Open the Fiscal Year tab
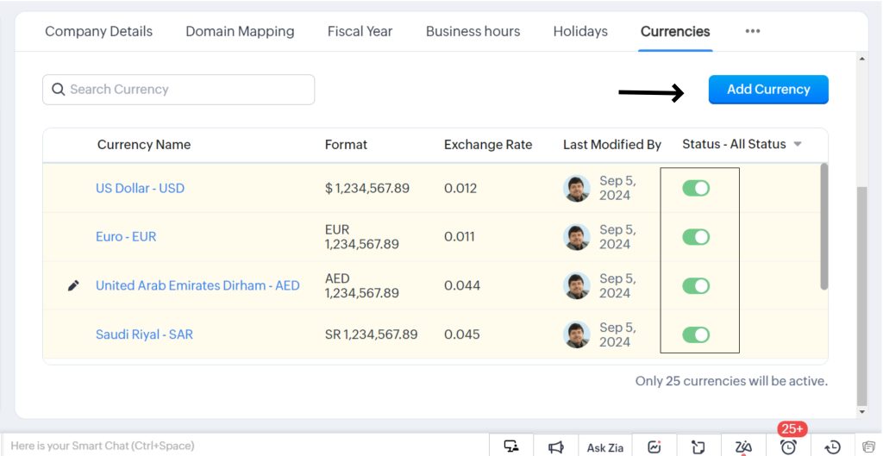This screenshot has width=883, height=456. click(360, 32)
